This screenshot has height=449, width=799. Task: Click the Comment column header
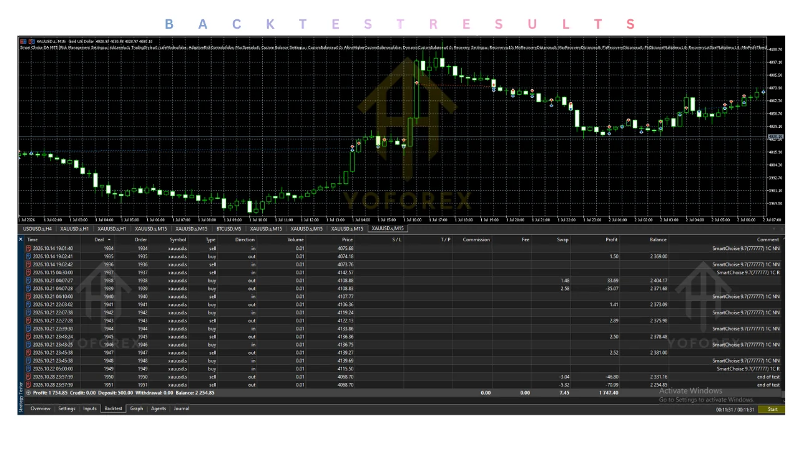(768, 239)
